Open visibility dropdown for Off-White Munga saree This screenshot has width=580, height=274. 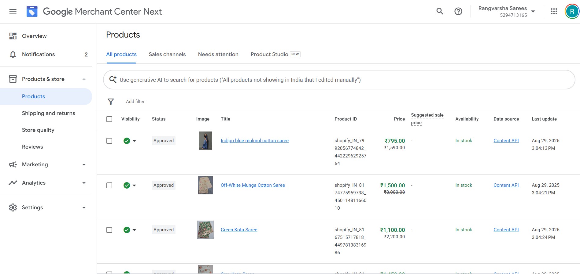click(134, 186)
